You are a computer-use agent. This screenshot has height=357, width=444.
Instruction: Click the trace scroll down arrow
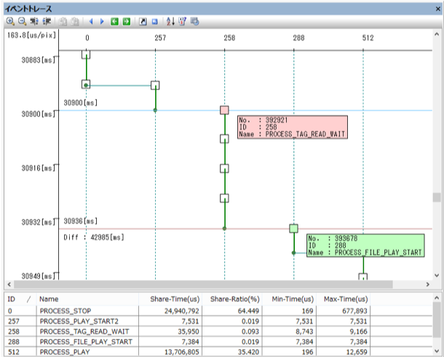coord(437,276)
